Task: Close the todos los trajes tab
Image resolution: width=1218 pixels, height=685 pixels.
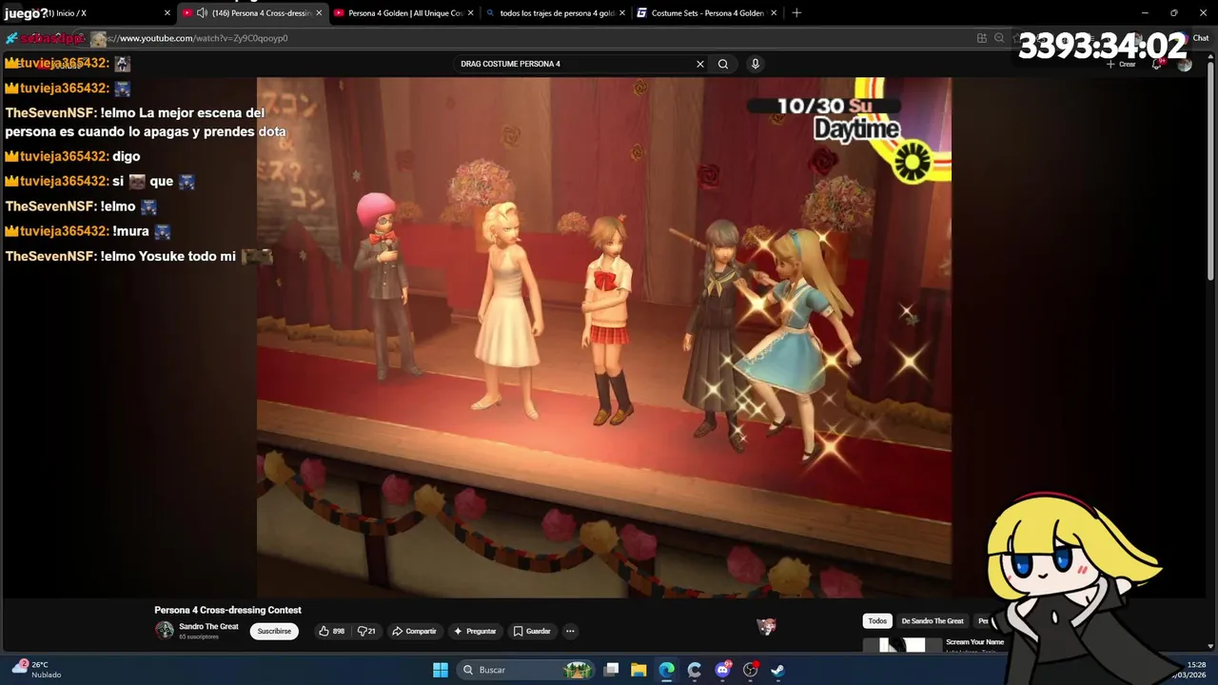Action: pyautogui.click(x=621, y=13)
